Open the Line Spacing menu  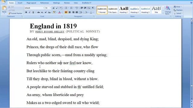tap(81, 12)
